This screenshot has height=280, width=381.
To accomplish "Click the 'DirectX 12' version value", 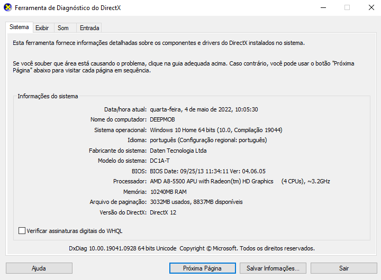I will click(163, 212).
